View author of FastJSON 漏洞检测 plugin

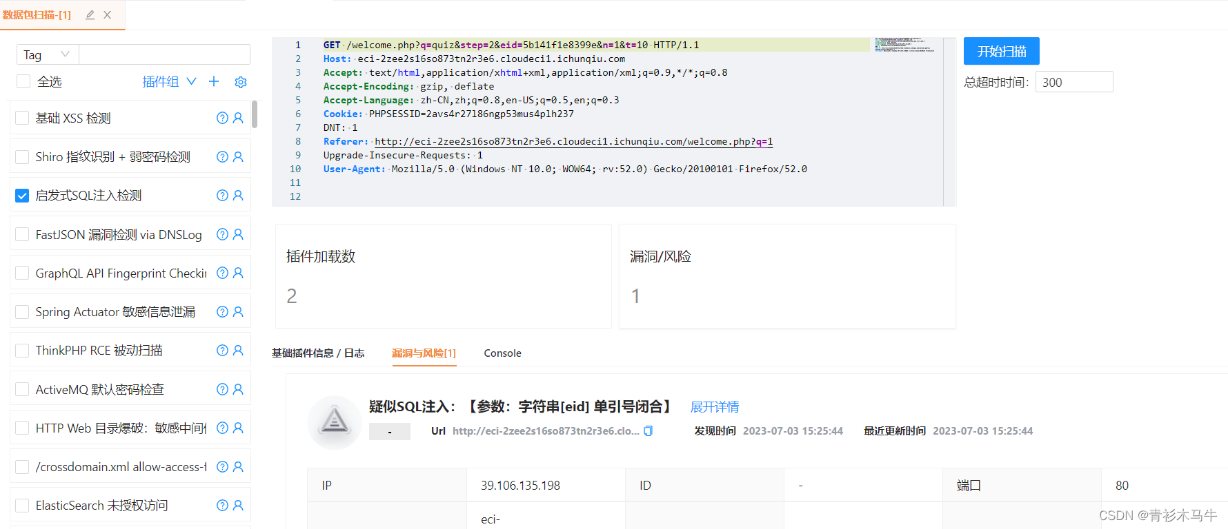tap(239, 234)
